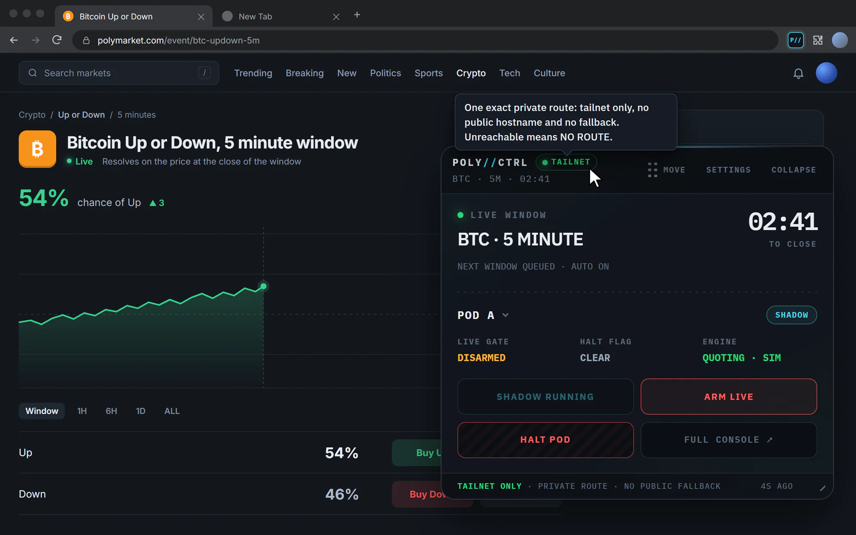Open FULL CONSOLE in external view
Image resolution: width=856 pixels, height=535 pixels.
pyautogui.click(x=728, y=440)
